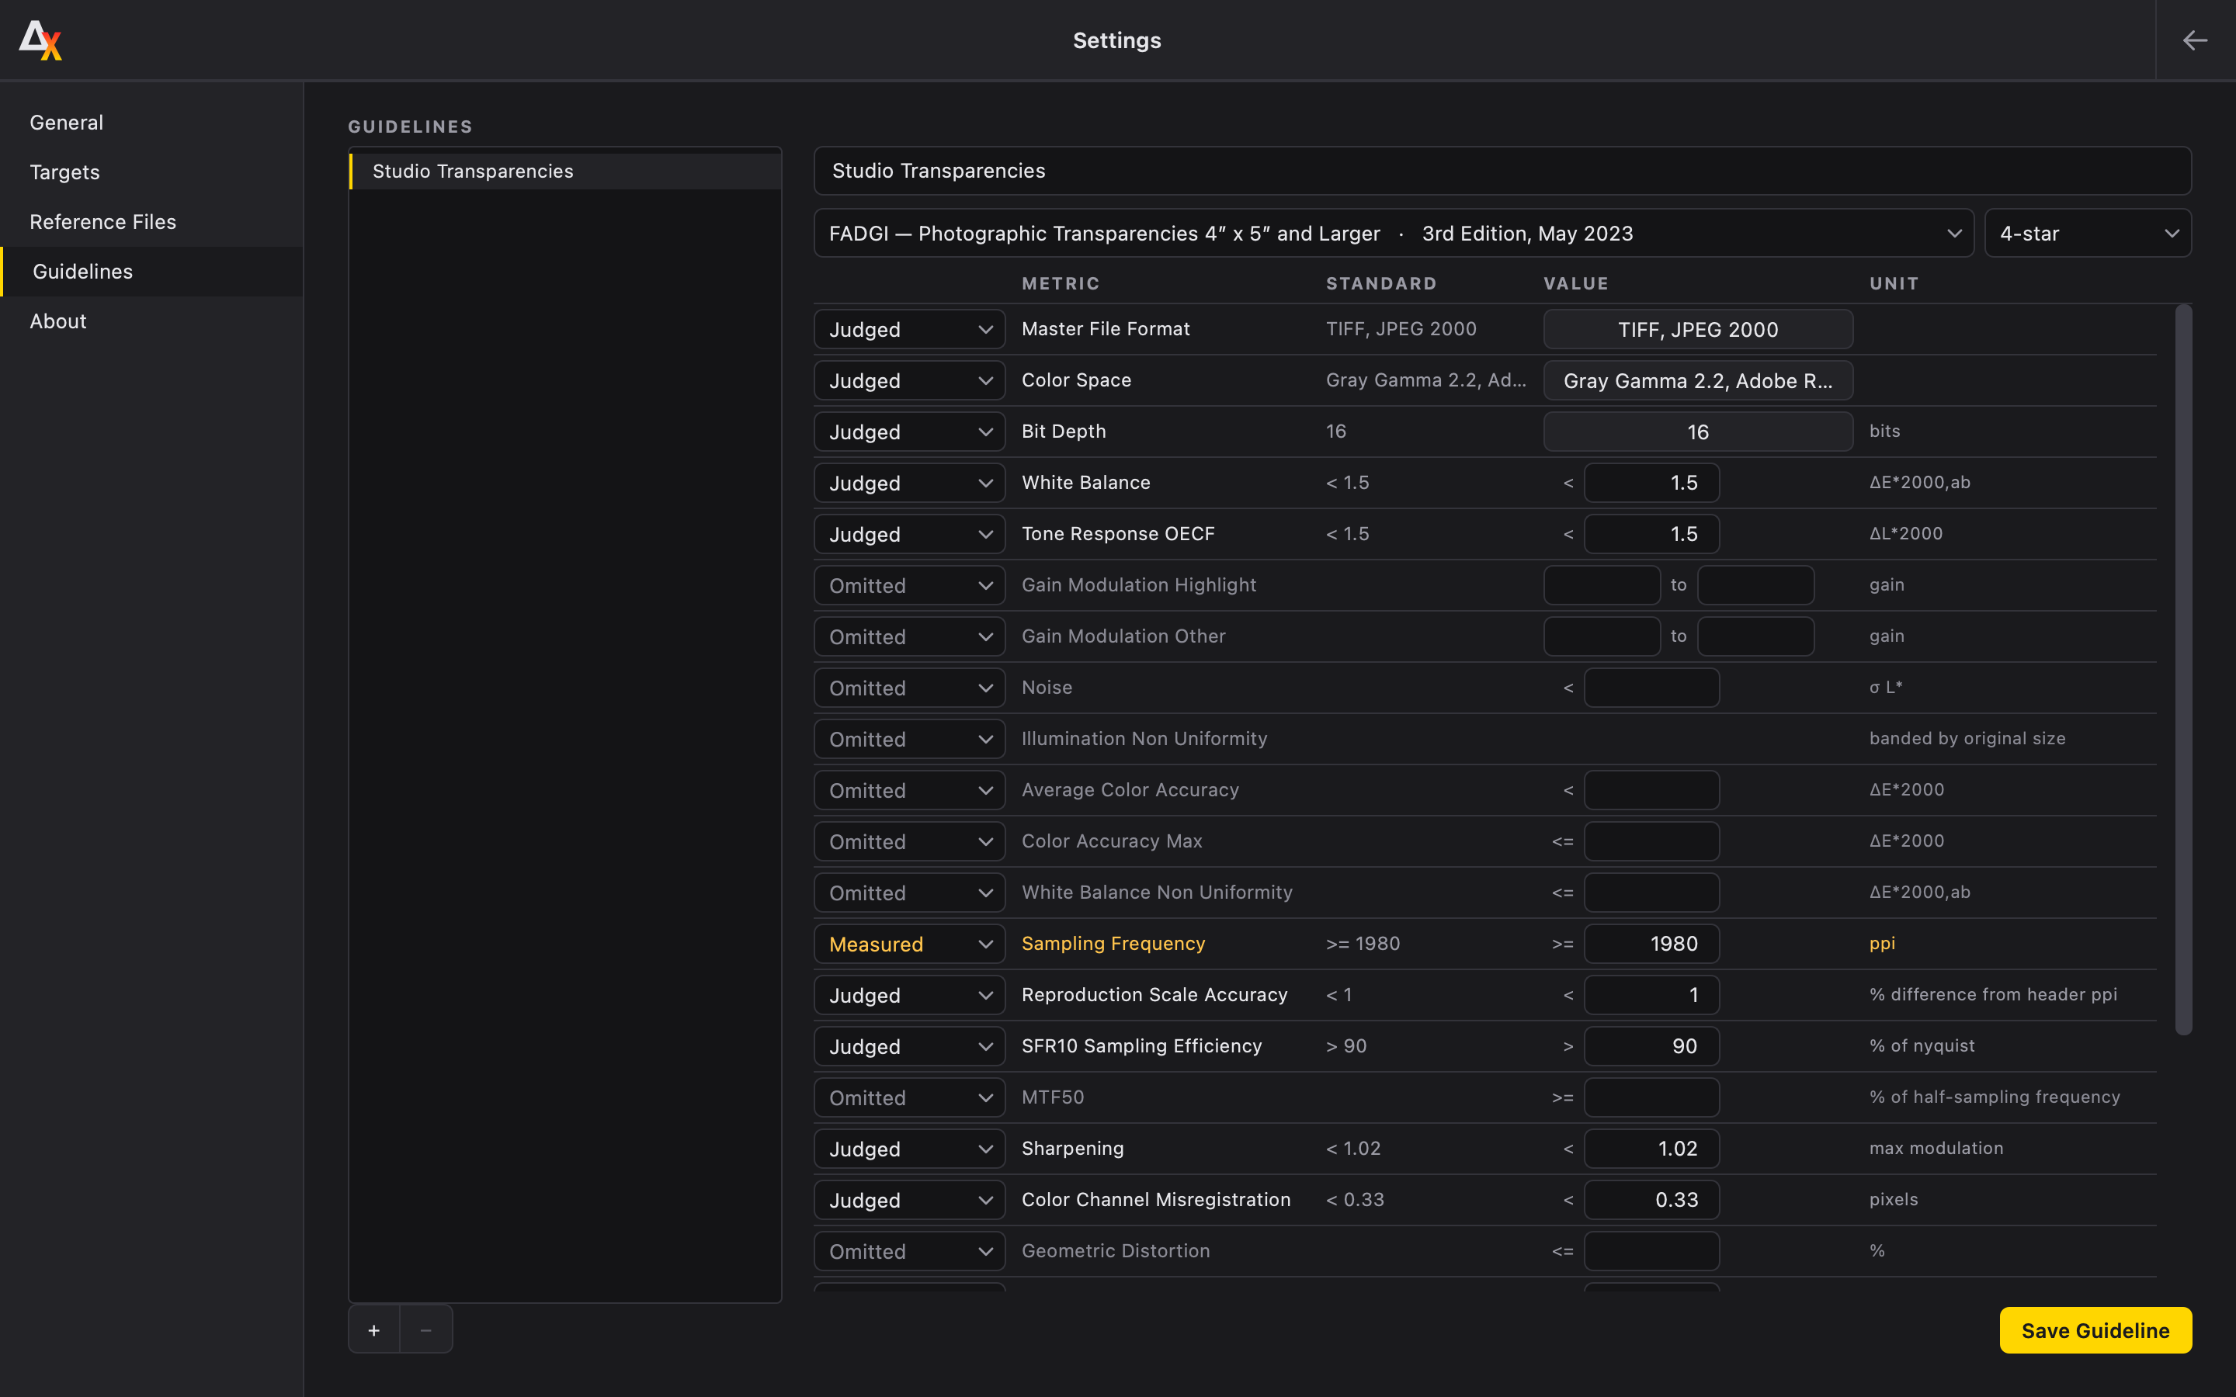Edit the Sharpening value 1.02
Image resolution: width=2236 pixels, height=1397 pixels.
tap(1652, 1149)
